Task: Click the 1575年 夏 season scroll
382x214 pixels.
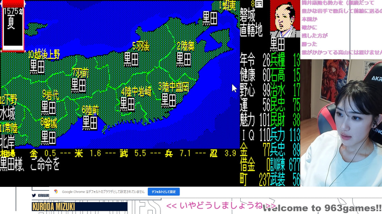Action: click(13, 26)
